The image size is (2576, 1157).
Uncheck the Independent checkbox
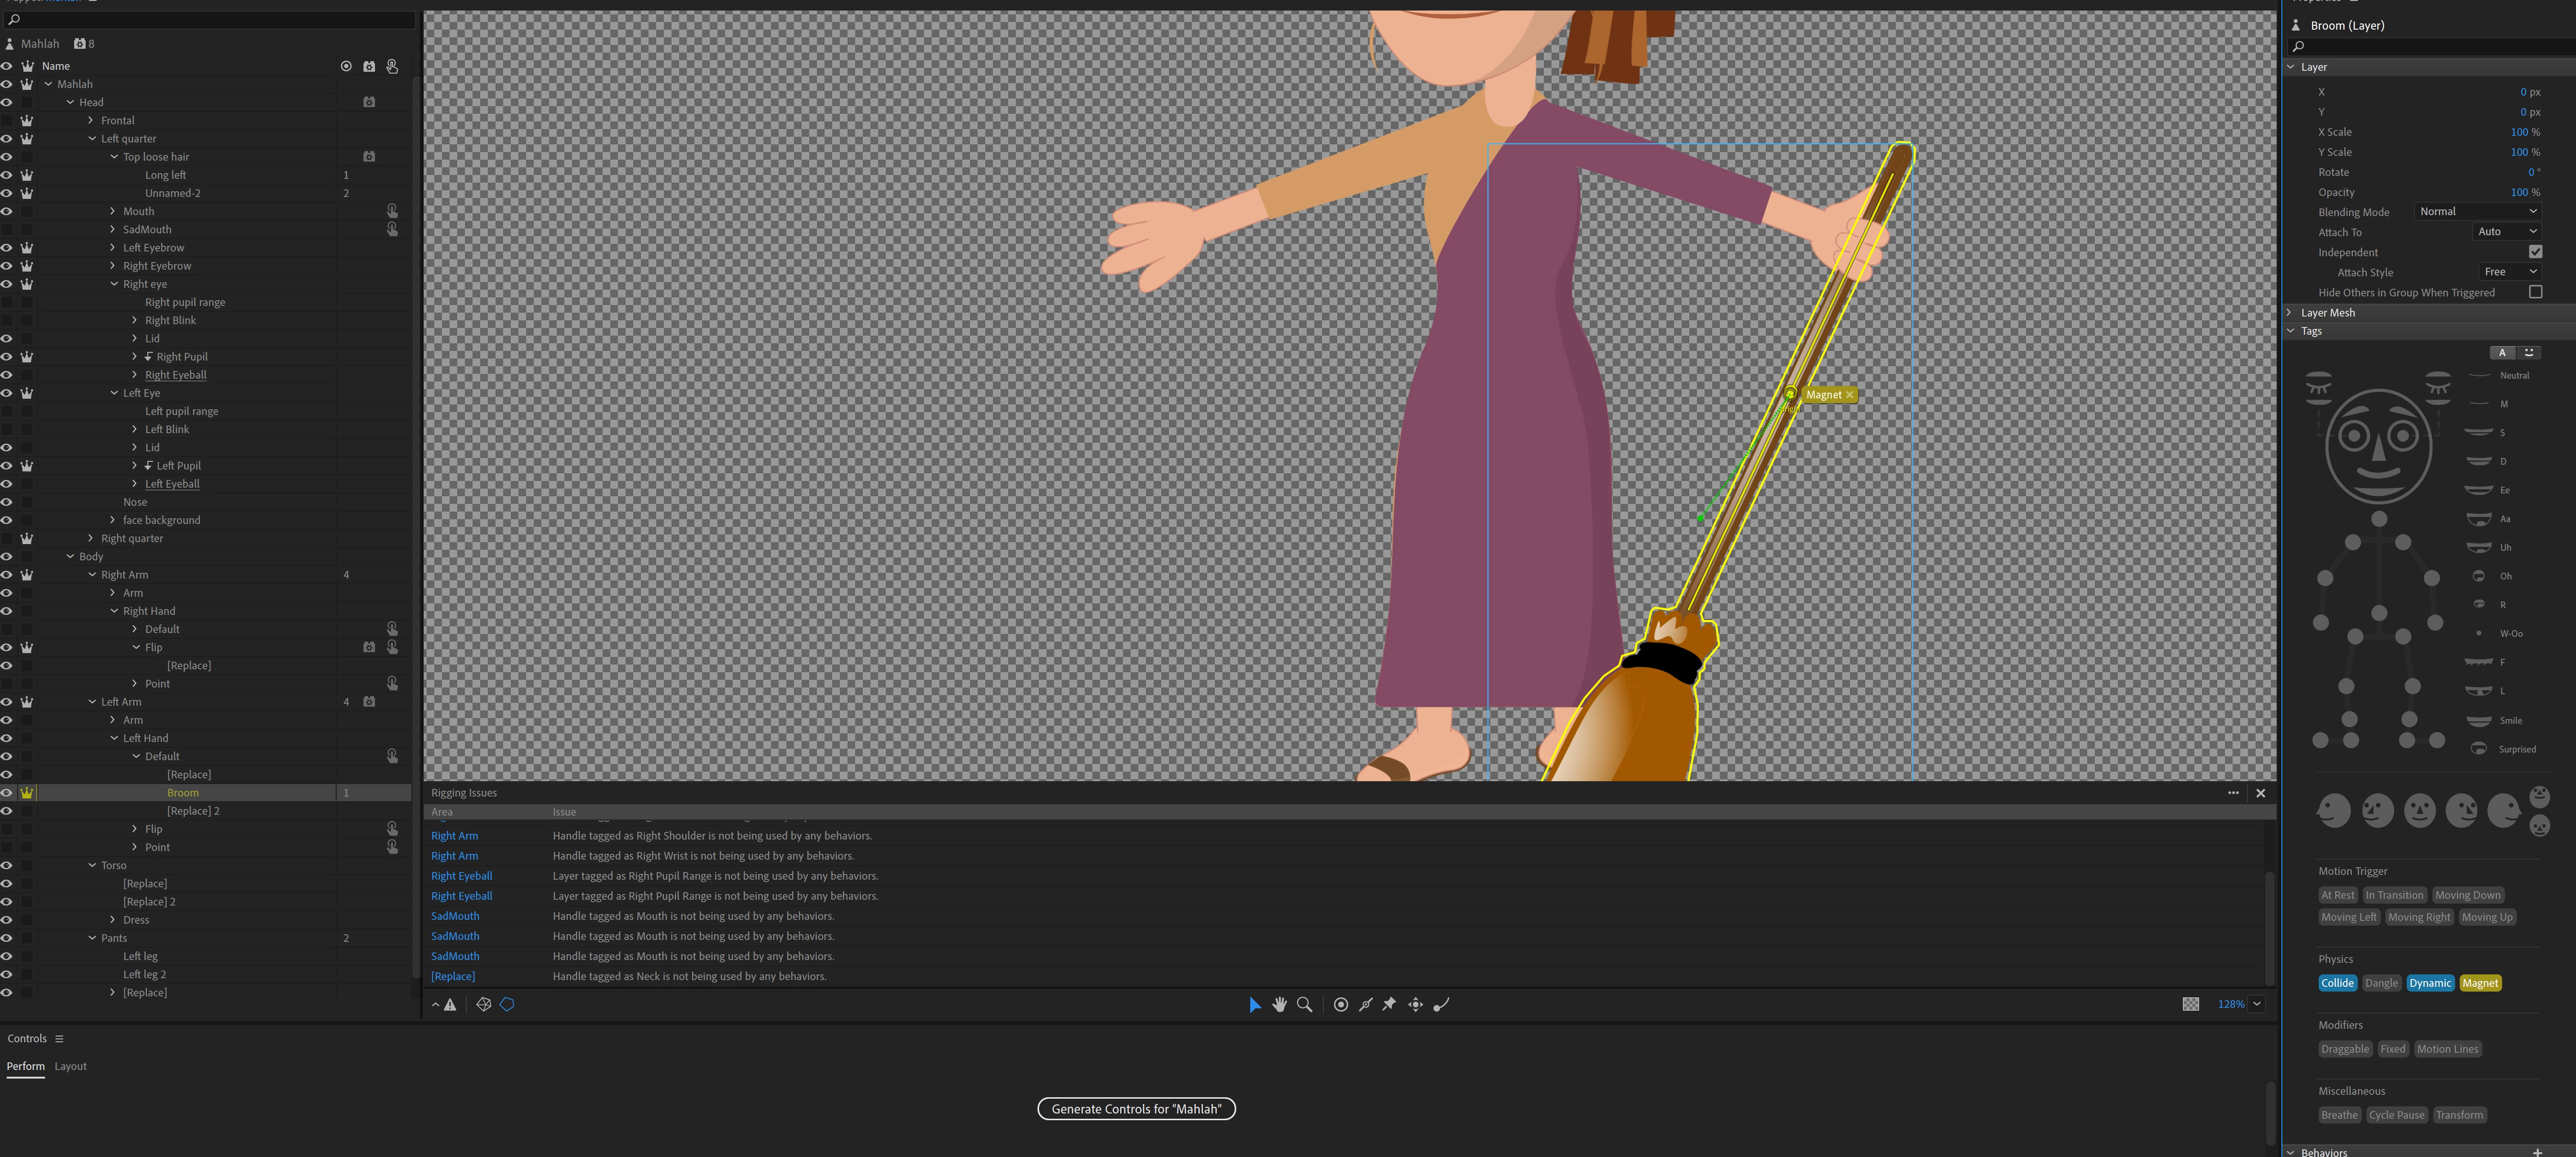point(2535,252)
